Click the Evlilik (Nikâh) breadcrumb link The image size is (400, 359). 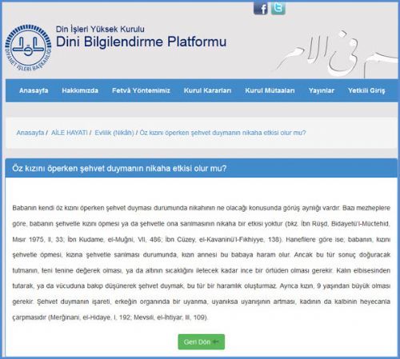click(x=114, y=133)
